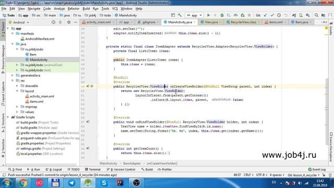The image size is (334, 188).
Task: Click the make project hammer icon
Action: pyautogui.click(x=180, y=15)
